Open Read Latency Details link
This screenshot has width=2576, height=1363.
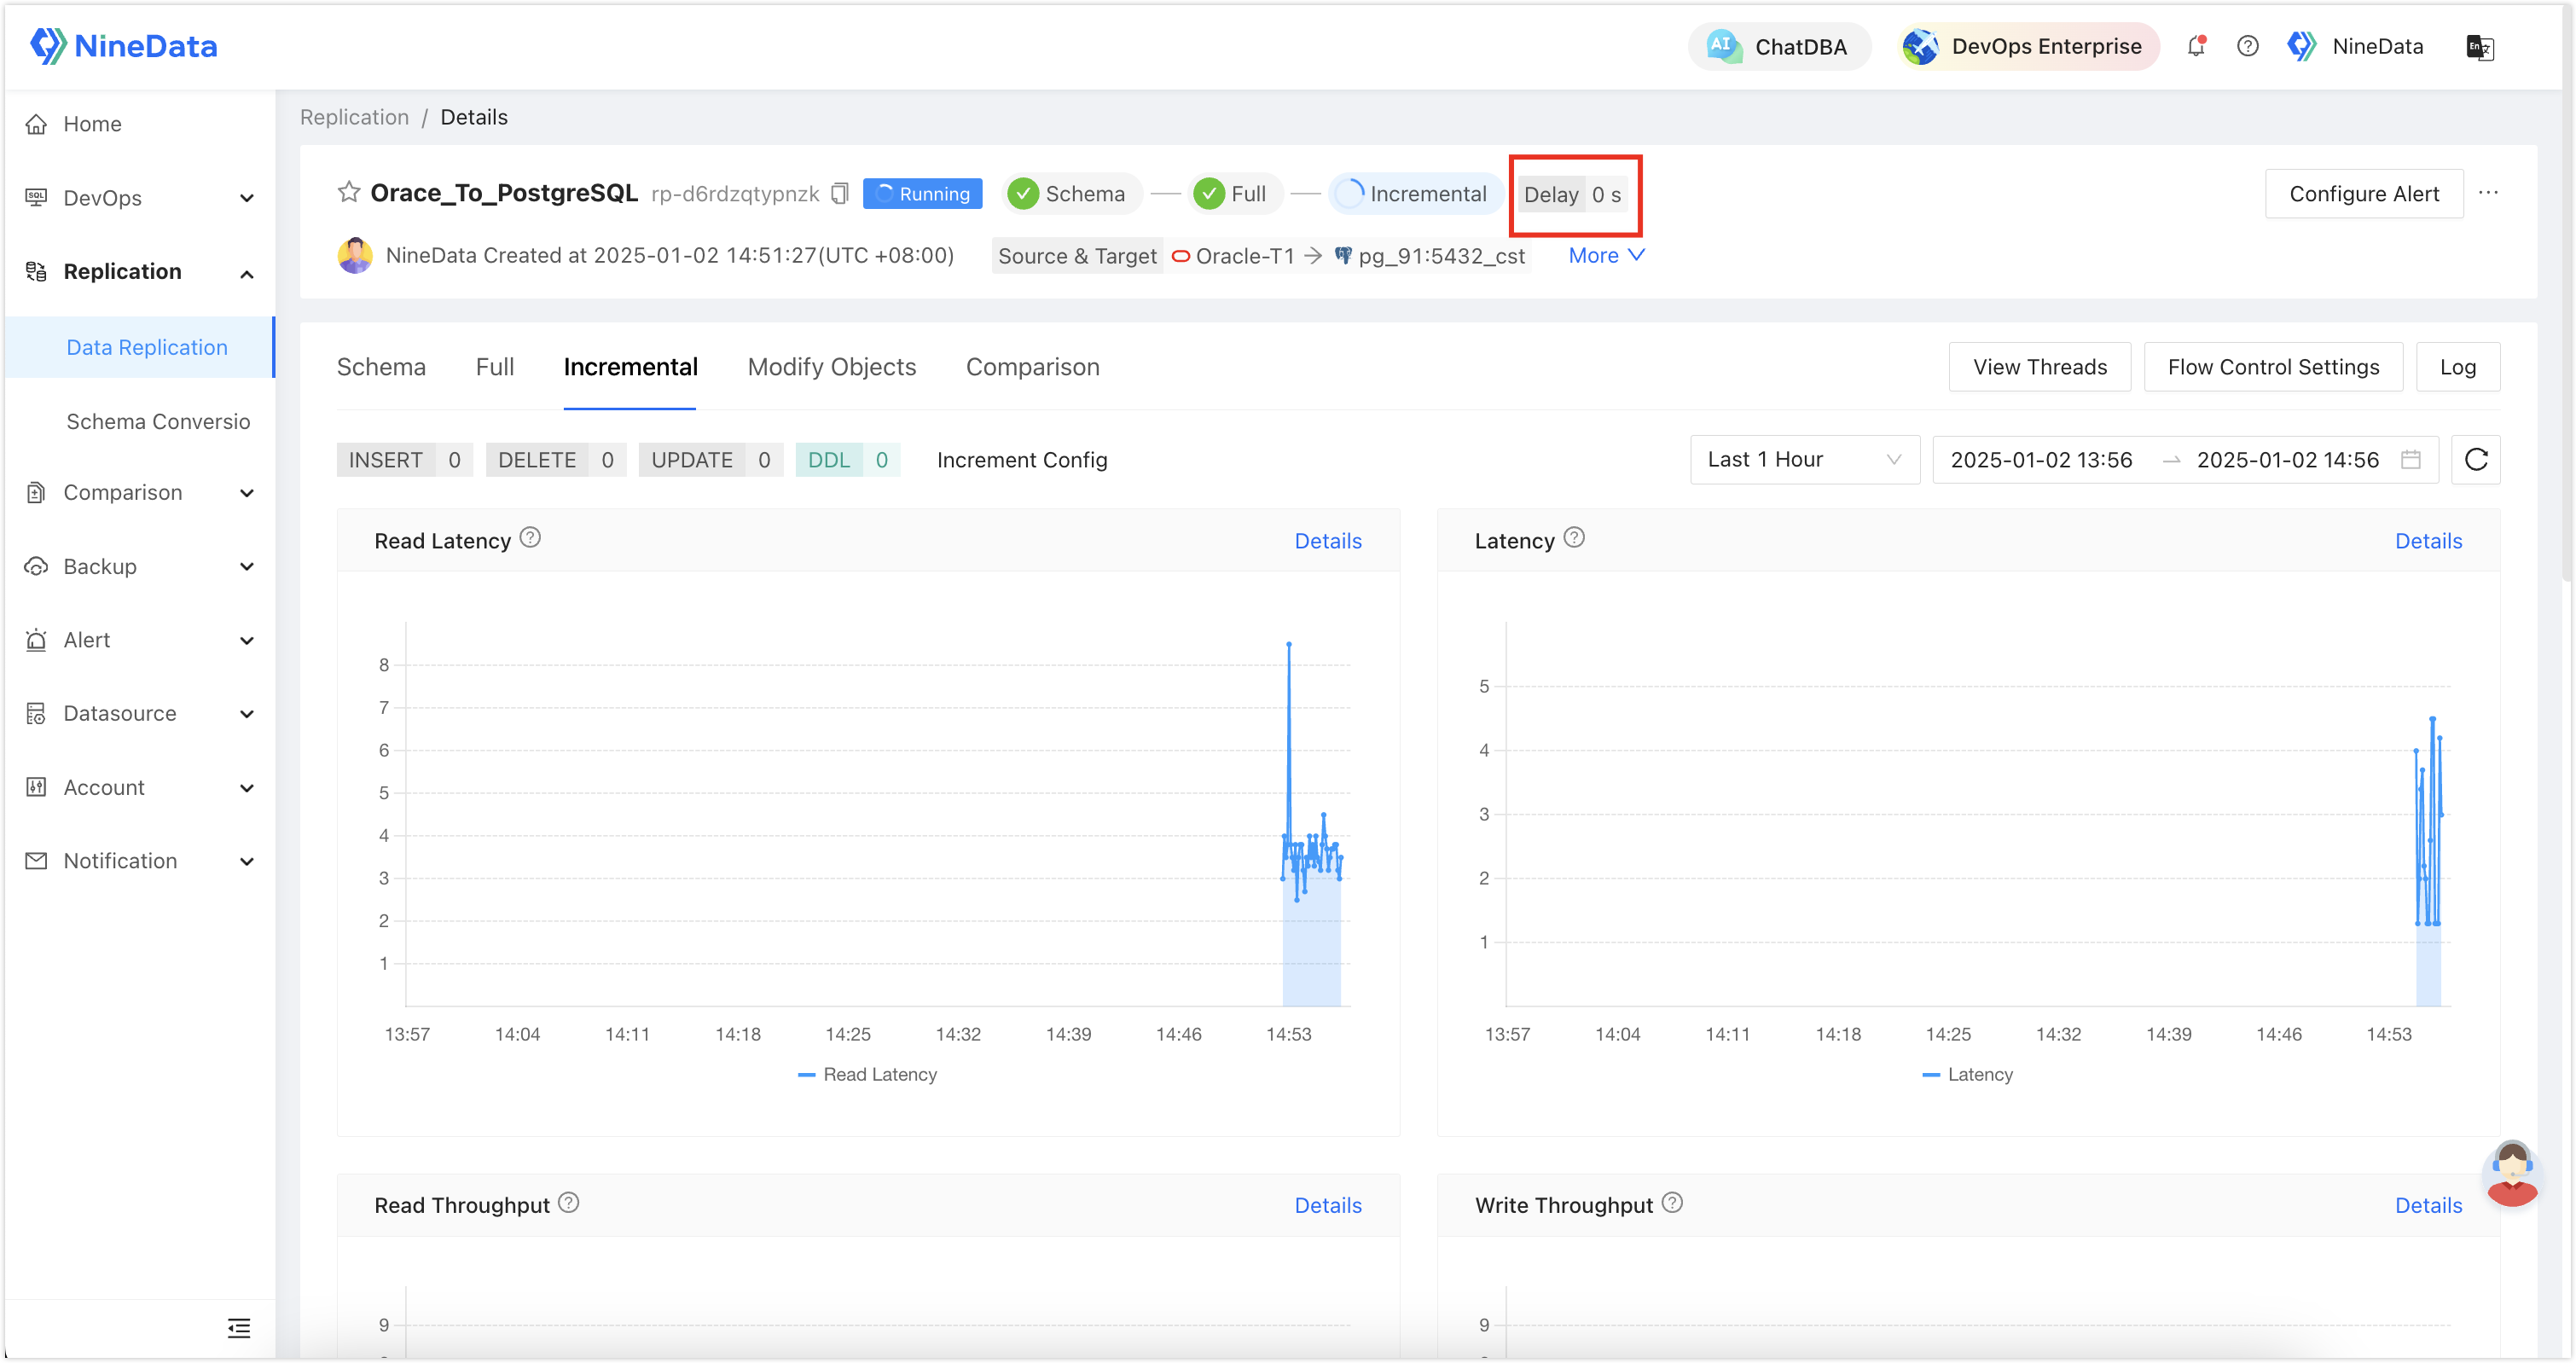click(1328, 541)
